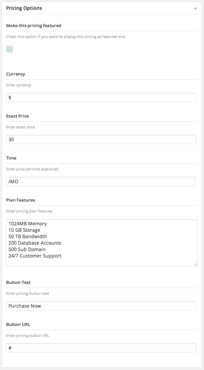Click the Button URL field containing #
This screenshot has height=370, width=204.
click(x=101, y=348)
